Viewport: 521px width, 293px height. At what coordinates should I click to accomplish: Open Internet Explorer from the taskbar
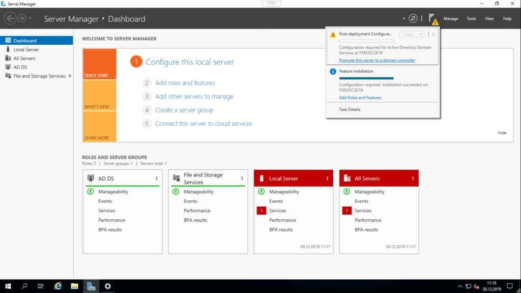[x=58, y=286]
